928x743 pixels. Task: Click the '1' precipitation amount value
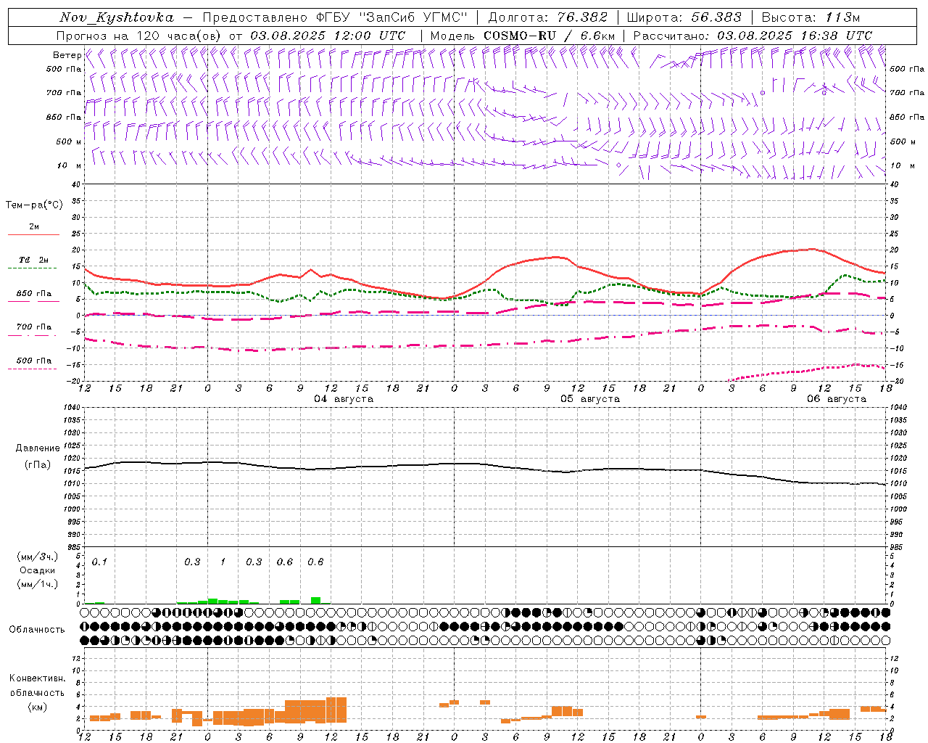click(223, 562)
